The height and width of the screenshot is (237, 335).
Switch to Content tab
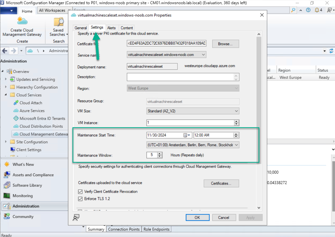127,28
